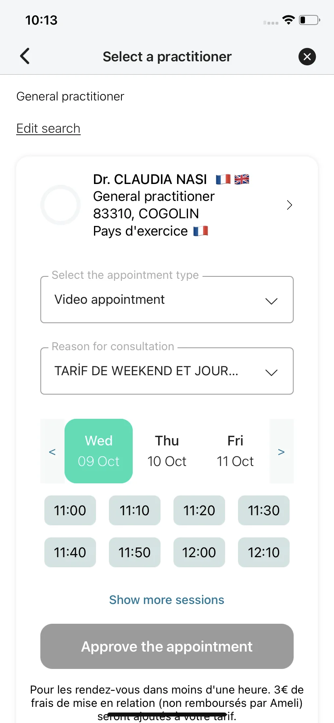
Task: Show previous dates with left arrow
Action: pos(52,451)
